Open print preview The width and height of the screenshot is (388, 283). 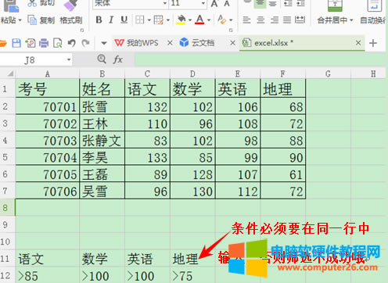click(x=58, y=43)
